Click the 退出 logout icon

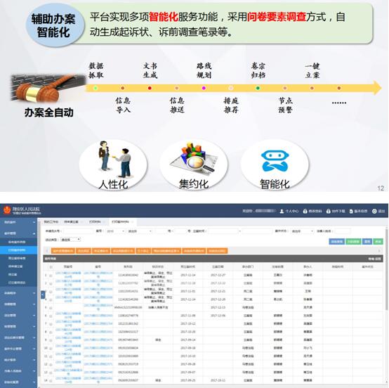pos(374,211)
